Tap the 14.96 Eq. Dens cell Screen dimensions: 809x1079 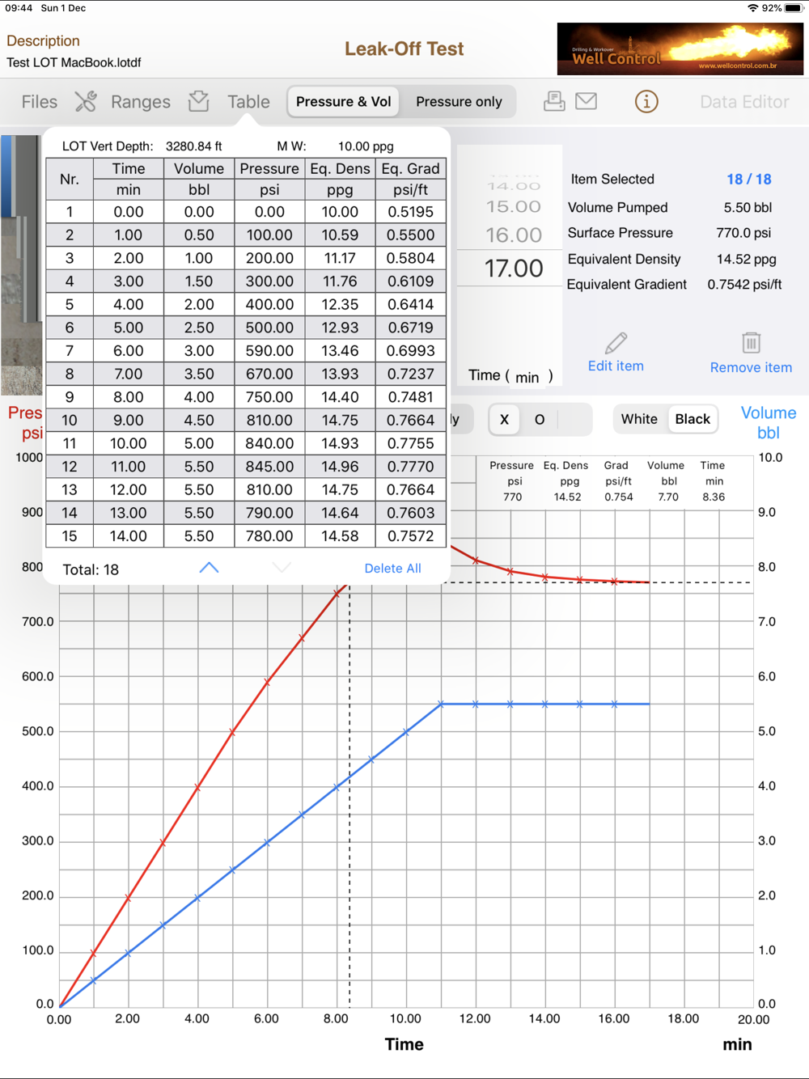coord(340,467)
